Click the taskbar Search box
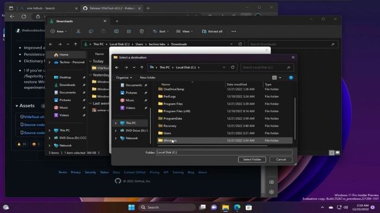This screenshot has width=380, height=213. [x=167, y=207]
